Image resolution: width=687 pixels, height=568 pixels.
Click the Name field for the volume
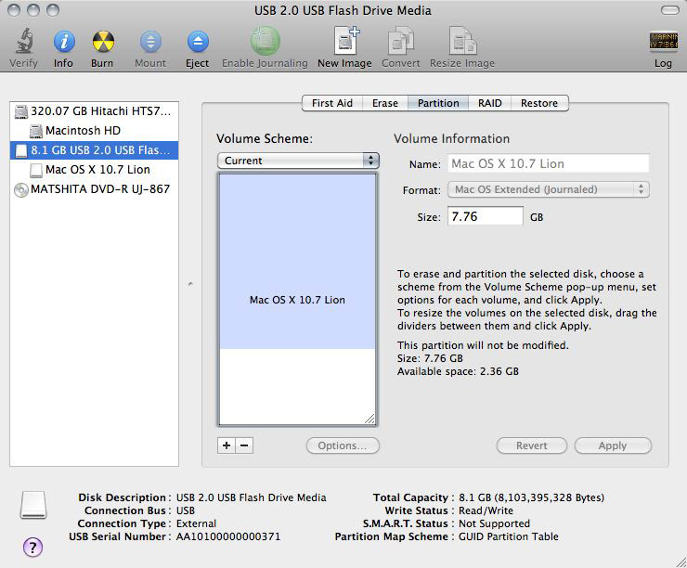(x=548, y=163)
